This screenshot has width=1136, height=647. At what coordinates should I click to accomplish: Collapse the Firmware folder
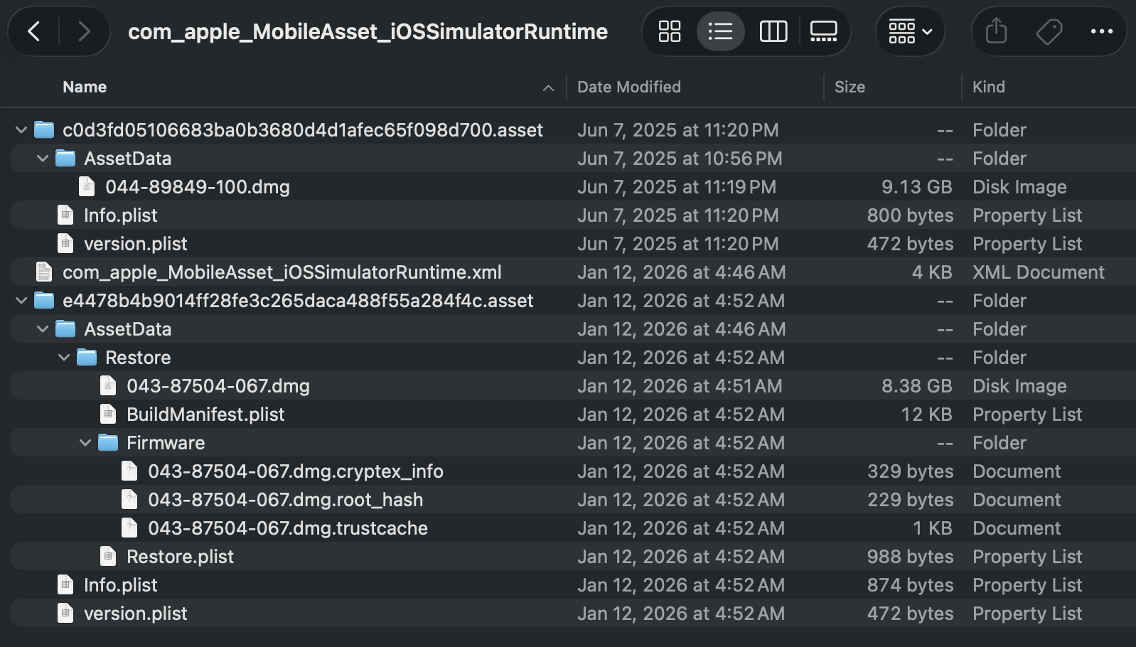[x=85, y=443]
